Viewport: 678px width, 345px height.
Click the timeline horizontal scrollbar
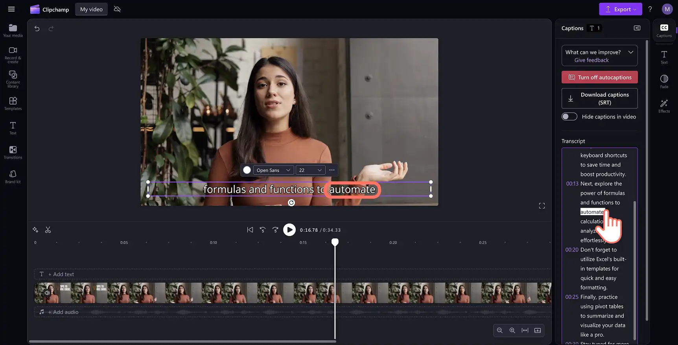click(x=182, y=341)
